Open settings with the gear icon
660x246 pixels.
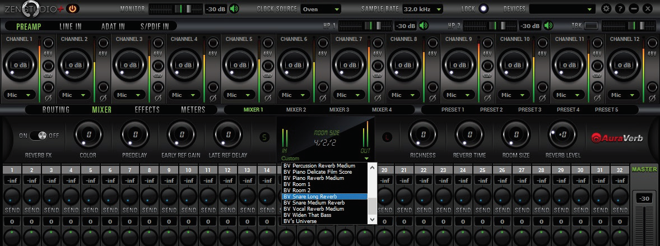coord(607,9)
